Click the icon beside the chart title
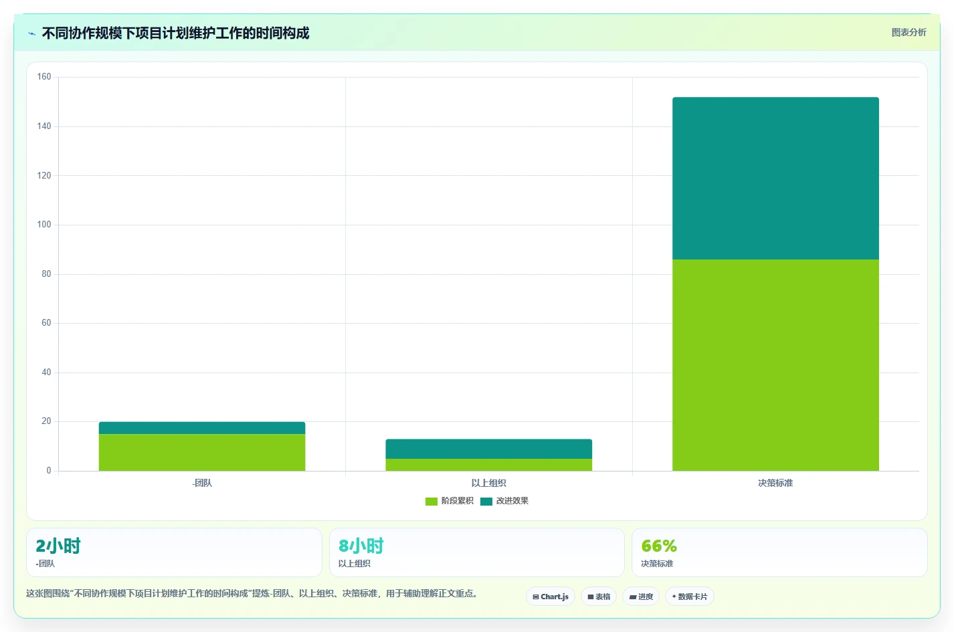954x632 pixels. coord(31,33)
